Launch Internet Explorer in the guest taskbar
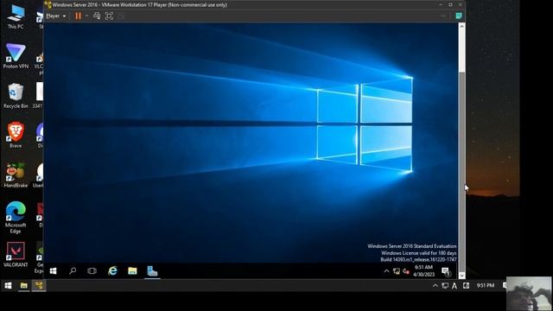 (x=112, y=270)
